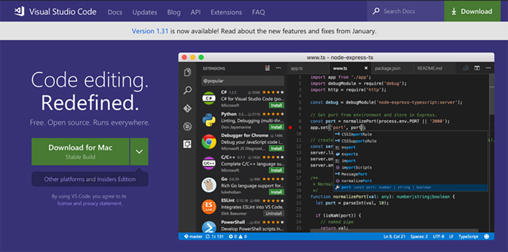
Task: Click the C/C++ extension icon
Action: pyautogui.click(x=209, y=164)
